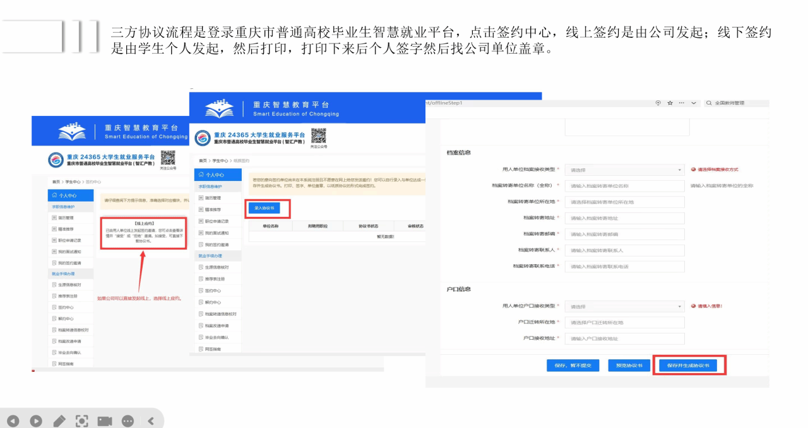This screenshot has width=808, height=428.
Task: Click the 保存，暂不提交 button
Action: click(573, 365)
